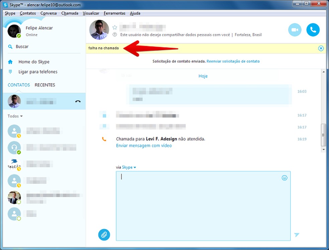Open Home do Skype
This screenshot has width=329, height=250.
click(x=34, y=61)
